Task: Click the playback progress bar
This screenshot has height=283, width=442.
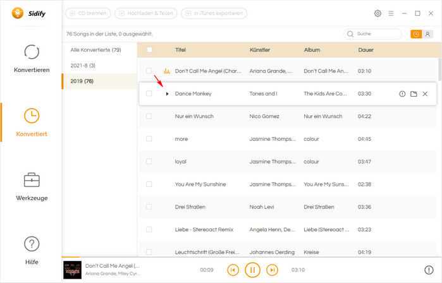Action: tap(252, 257)
